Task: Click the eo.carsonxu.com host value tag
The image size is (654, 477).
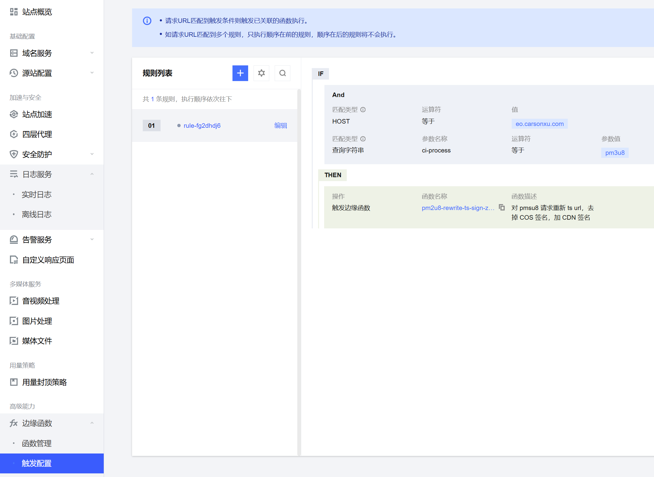Action: 539,124
